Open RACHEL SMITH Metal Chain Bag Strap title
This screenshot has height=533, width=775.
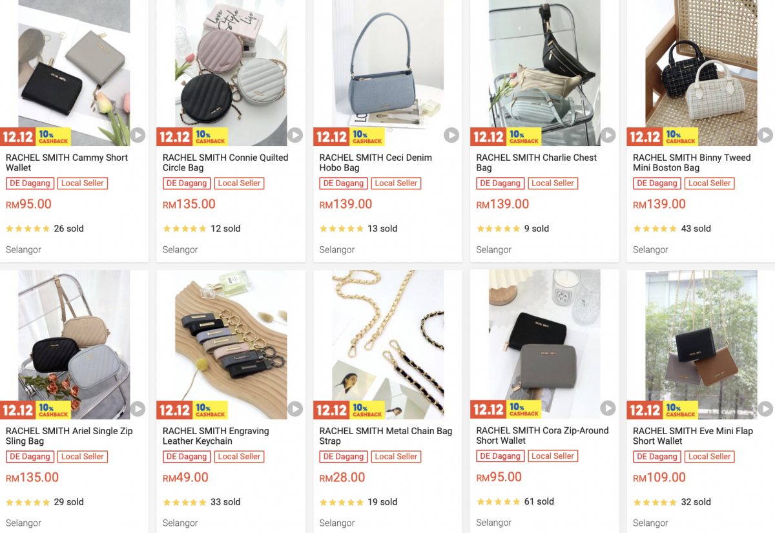(386, 436)
